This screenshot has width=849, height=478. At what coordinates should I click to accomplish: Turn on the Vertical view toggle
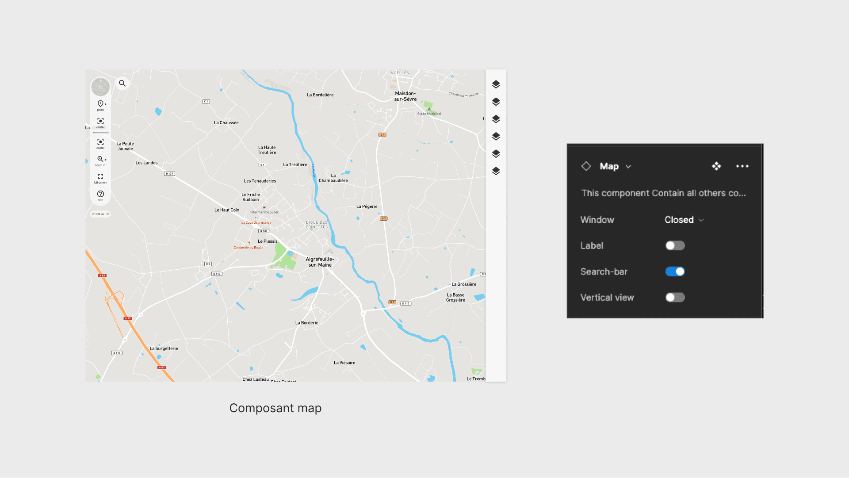point(675,298)
